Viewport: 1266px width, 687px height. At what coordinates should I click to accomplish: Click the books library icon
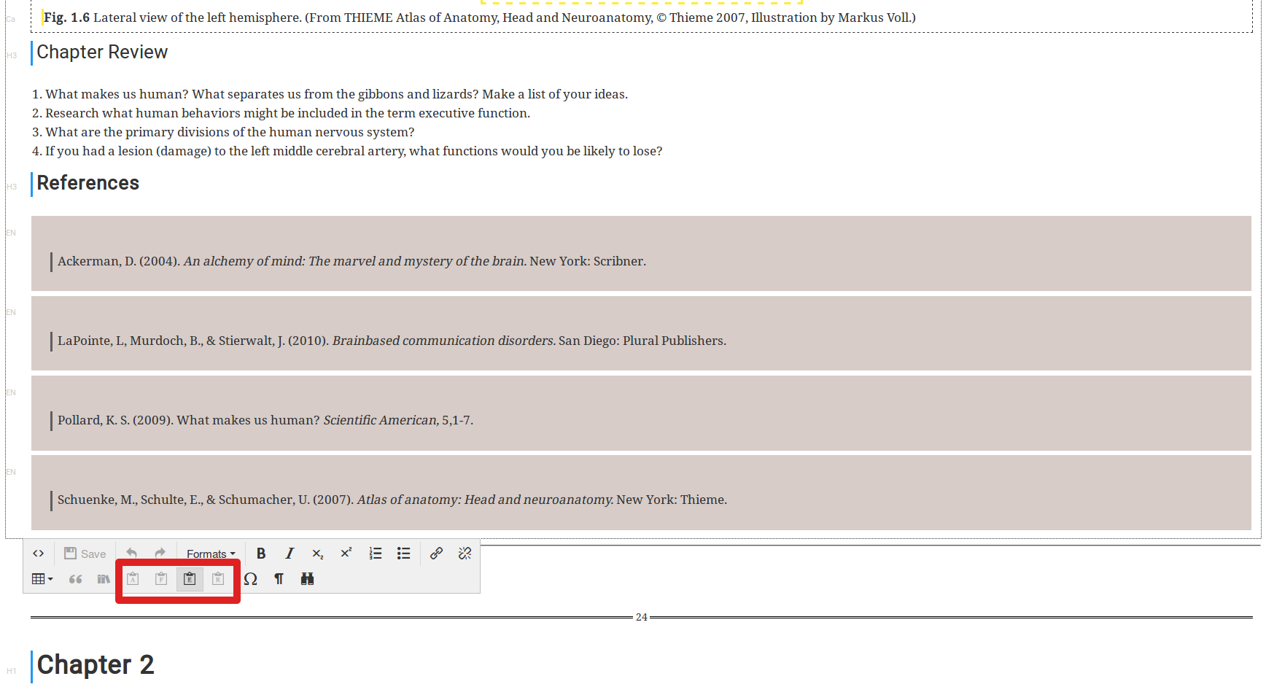click(x=104, y=579)
